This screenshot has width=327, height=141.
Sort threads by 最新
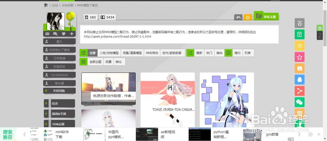(x=199, y=53)
